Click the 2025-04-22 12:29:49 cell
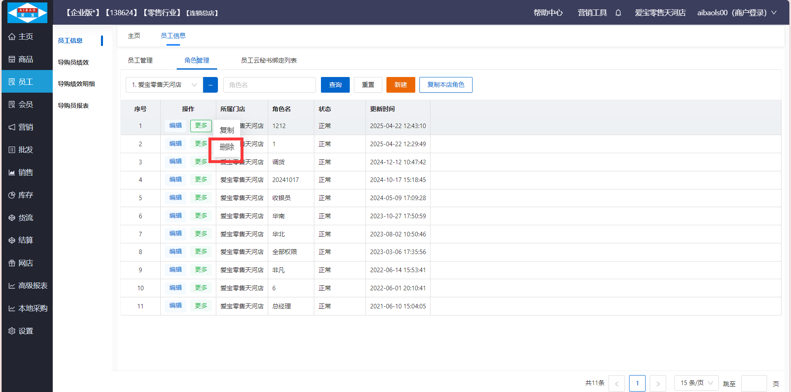Image resolution: width=791 pixels, height=392 pixels. 398,144
